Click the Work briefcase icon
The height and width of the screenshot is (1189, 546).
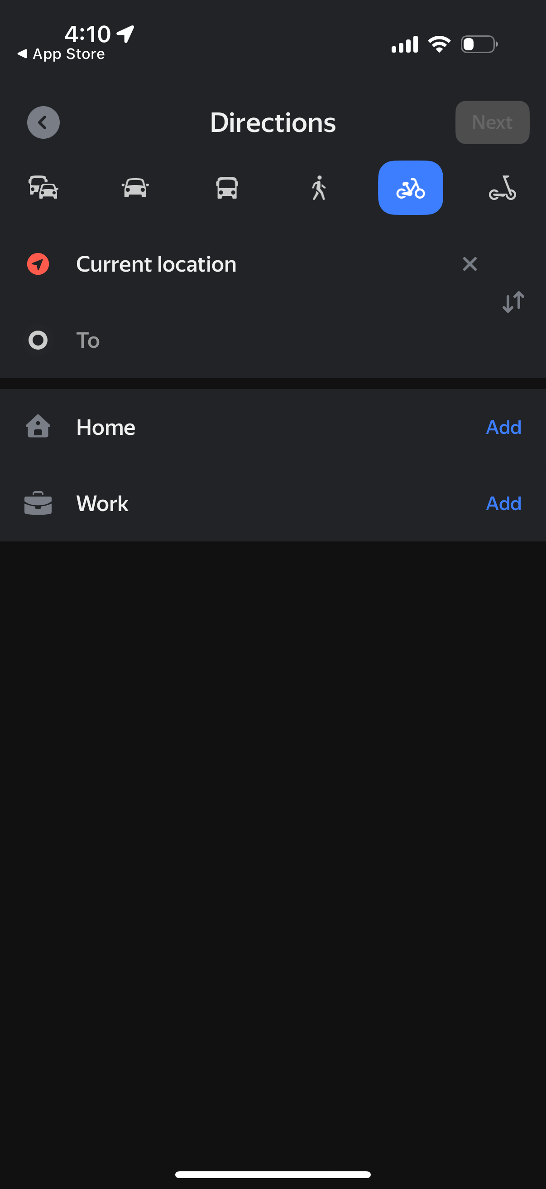click(38, 503)
